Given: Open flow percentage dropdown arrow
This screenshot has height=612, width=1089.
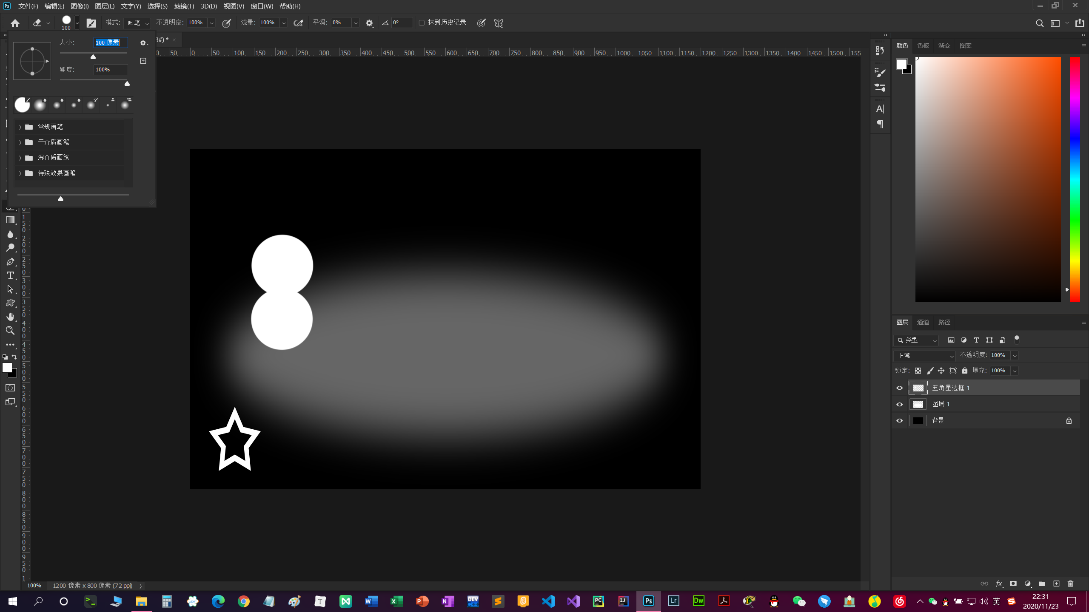Looking at the screenshot, I should [284, 23].
